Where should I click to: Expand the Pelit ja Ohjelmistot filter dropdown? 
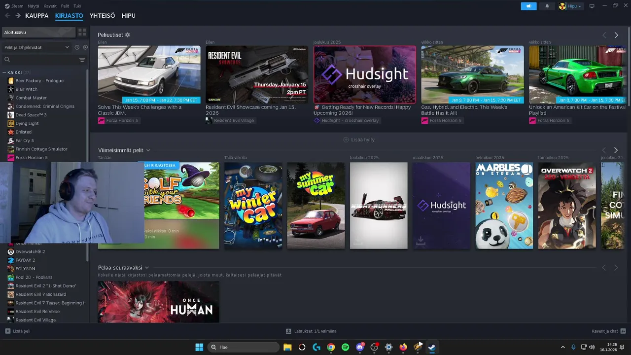click(x=37, y=47)
